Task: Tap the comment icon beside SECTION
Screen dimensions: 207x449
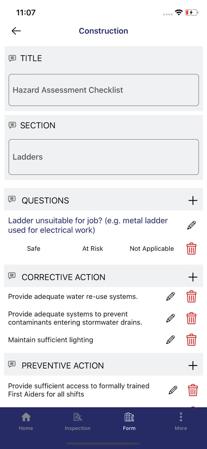Action: pos(12,125)
